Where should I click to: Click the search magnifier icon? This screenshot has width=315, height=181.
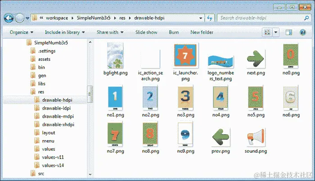(x=306, y=18)
